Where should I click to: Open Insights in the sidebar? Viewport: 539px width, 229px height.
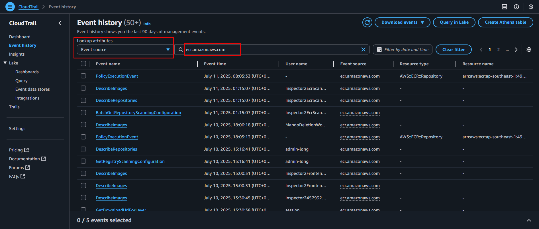point(17,54)
